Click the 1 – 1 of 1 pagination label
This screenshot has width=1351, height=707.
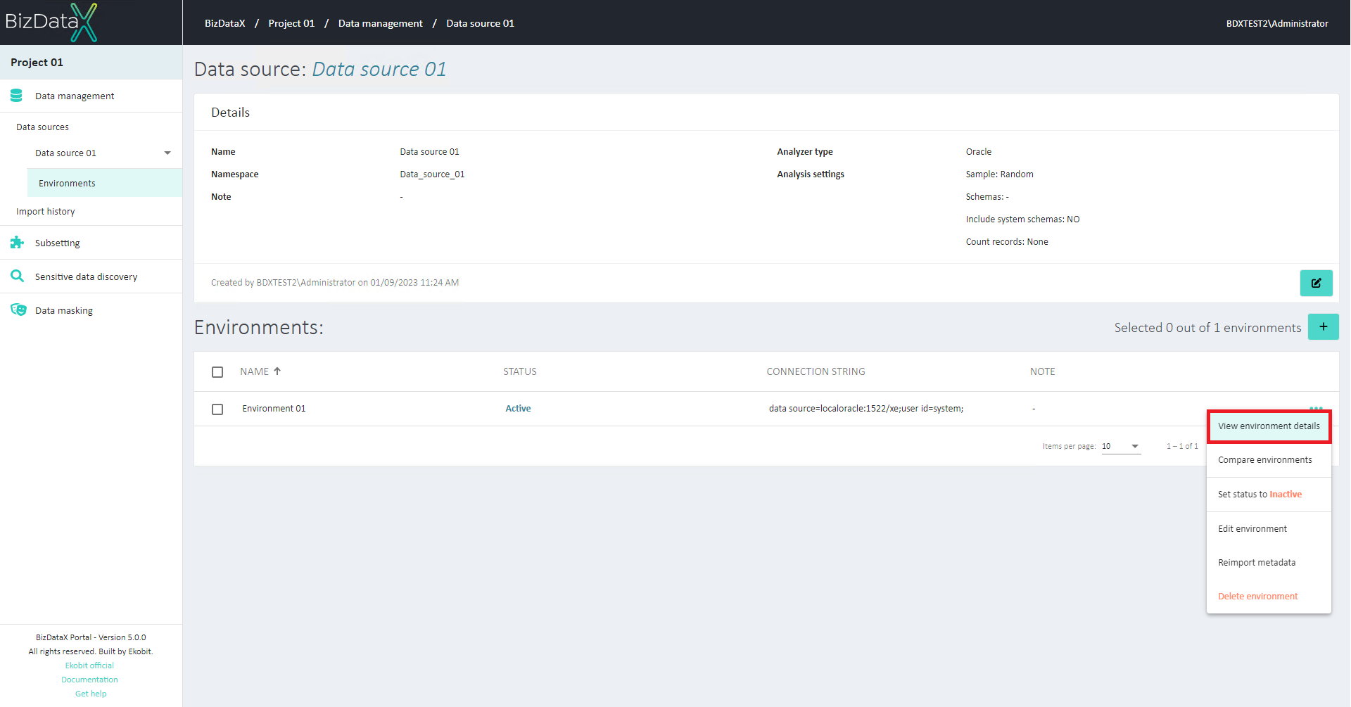1181,446
